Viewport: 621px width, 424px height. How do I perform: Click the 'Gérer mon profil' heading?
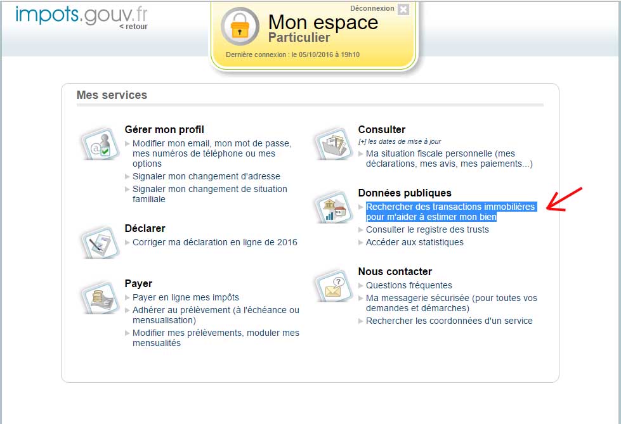pos(164,129)
